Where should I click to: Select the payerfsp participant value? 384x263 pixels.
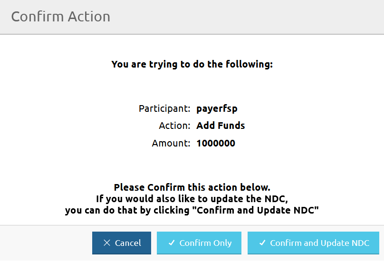coord(217,108)
